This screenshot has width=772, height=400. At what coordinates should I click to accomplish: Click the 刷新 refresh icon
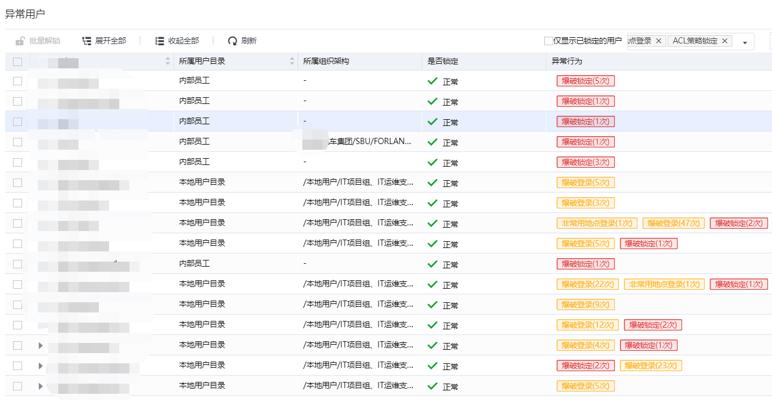click(232, 41)
